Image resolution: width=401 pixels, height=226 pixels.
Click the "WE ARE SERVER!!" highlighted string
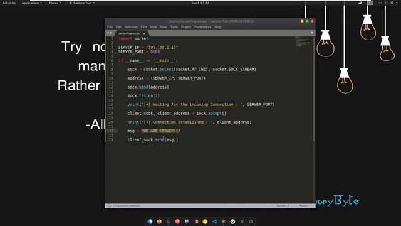coord(161,131)
